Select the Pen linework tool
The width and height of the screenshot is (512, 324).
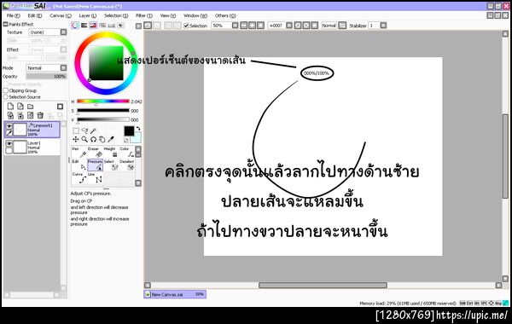tap(79, 152)
